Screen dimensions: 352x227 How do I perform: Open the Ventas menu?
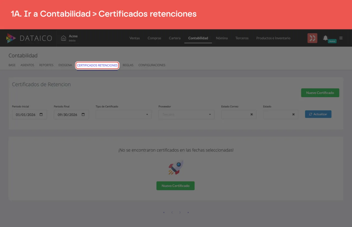[134, 38]
